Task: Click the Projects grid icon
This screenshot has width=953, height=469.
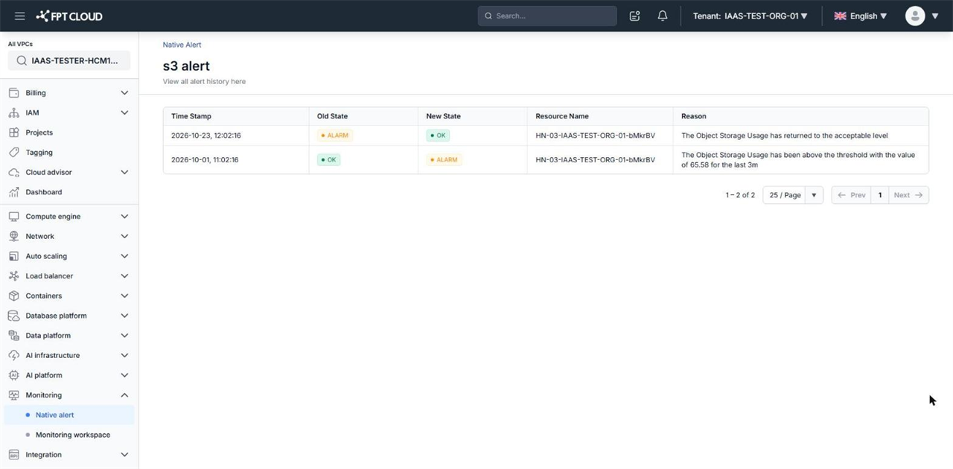Action: tap(13, 133)
